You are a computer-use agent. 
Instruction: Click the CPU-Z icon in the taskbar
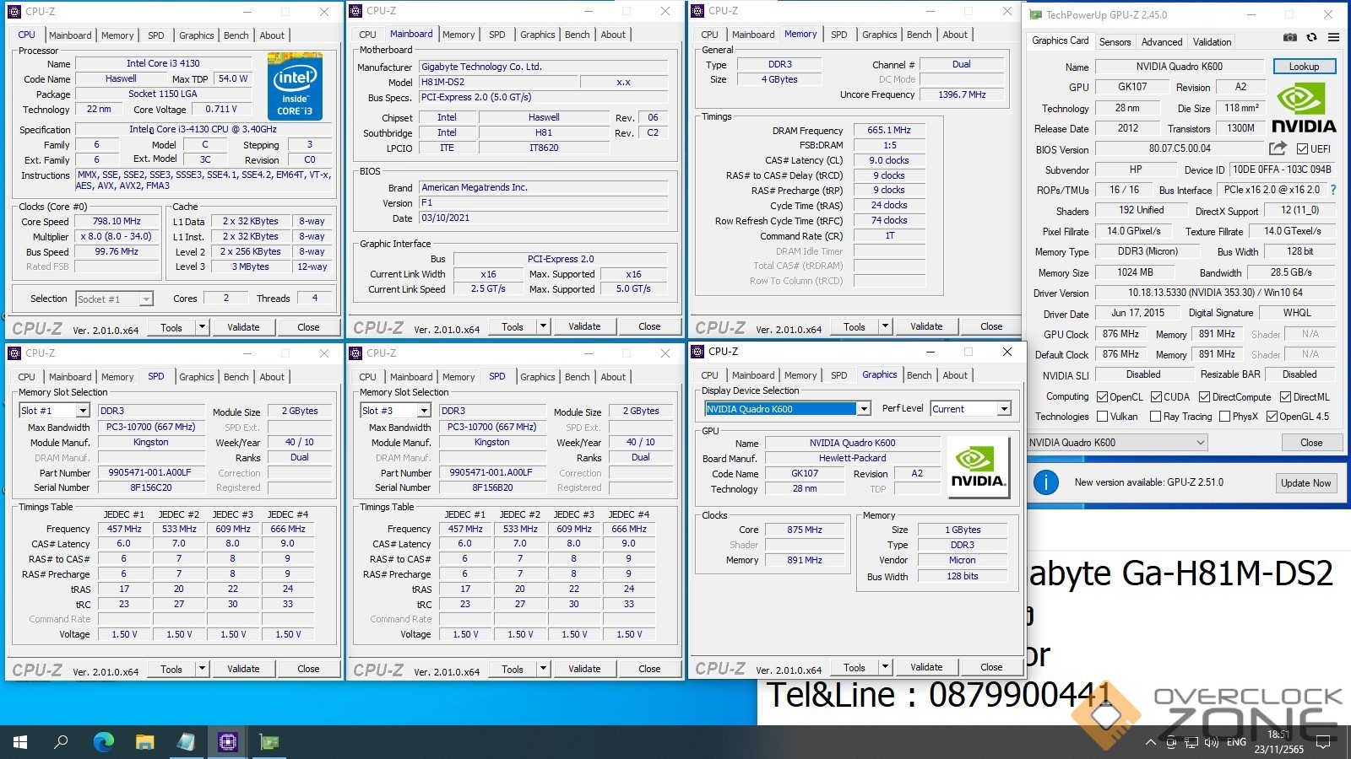pyautogui.click(x=227, y=742)
